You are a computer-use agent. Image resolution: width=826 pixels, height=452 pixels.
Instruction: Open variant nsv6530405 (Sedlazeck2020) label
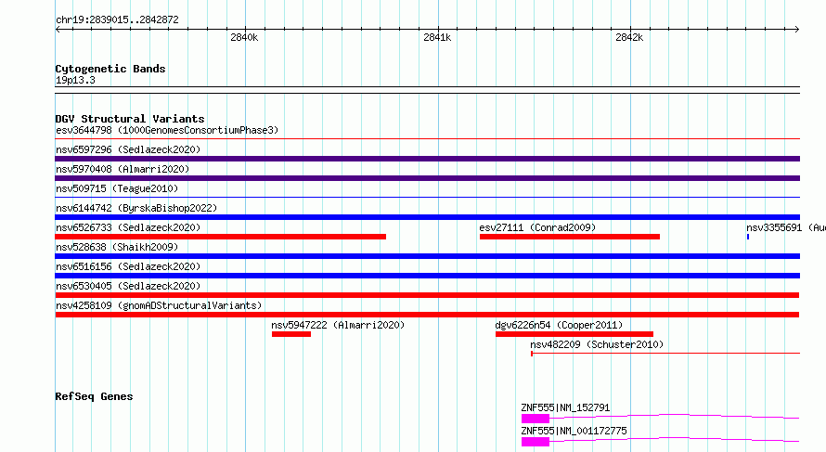pos(128,286)
